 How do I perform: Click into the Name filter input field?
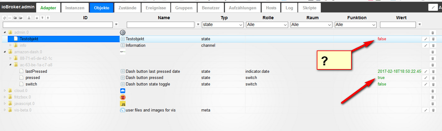[161, 24]
